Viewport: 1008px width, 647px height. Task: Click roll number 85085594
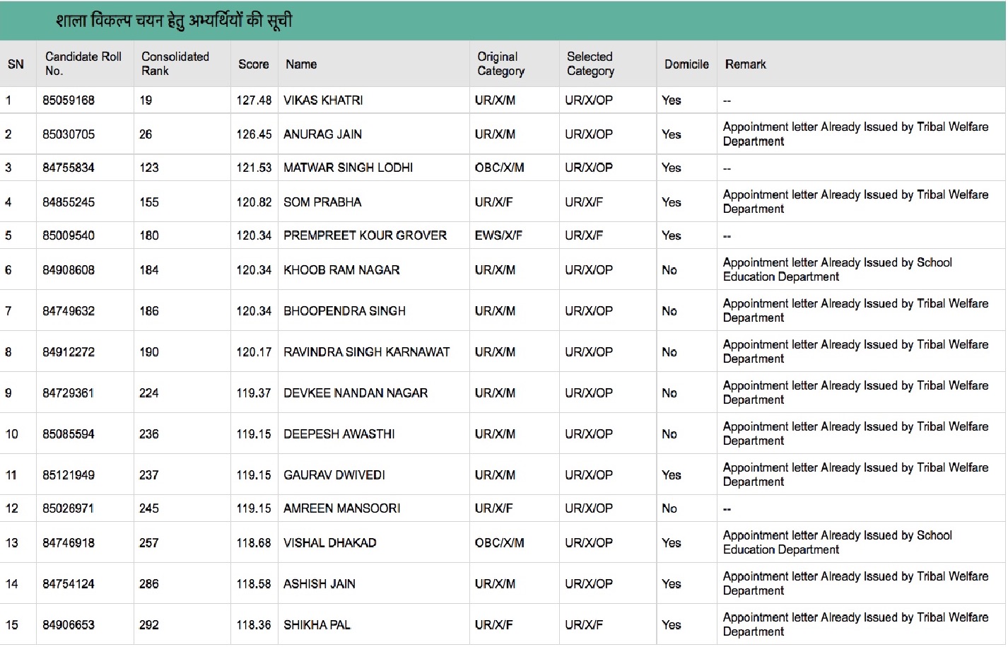click(x=69, y=434)
